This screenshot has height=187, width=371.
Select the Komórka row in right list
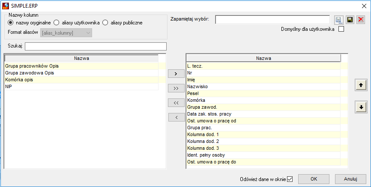point(263,101)
